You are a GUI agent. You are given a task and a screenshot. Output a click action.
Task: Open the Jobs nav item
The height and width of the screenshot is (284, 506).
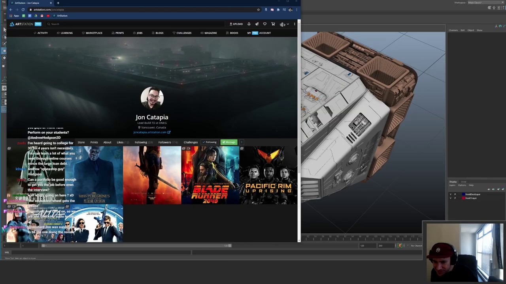[x=138, y=33]
